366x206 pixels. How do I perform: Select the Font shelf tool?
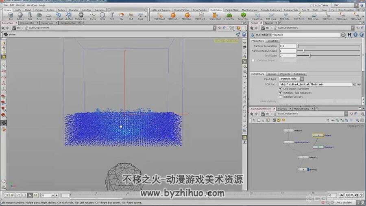[x=112, y=16]
